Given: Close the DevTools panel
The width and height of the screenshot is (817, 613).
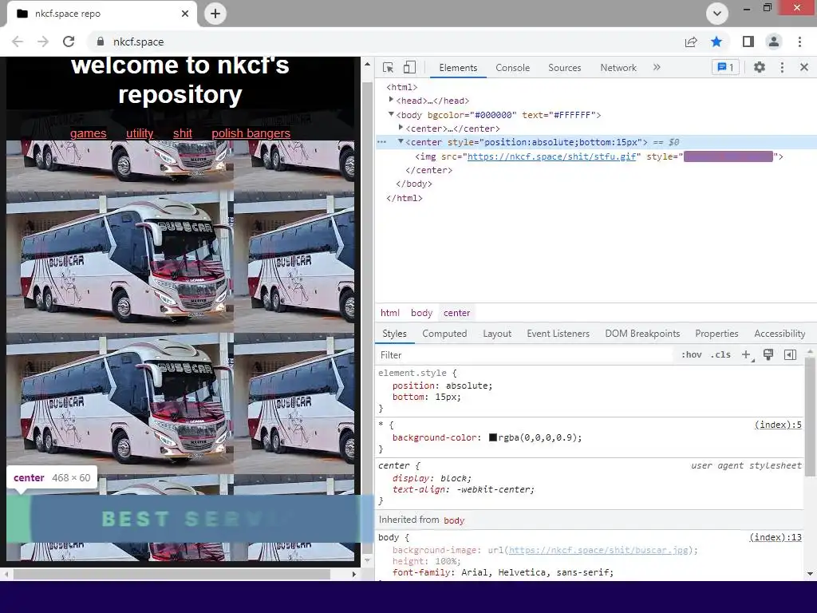Looking at the screenshot, I should coord(804,67).
